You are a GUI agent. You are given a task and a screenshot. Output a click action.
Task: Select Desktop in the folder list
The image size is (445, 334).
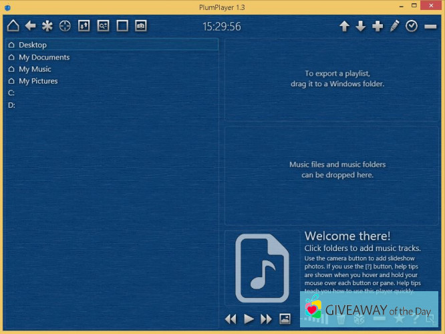(x=32, y=45)
